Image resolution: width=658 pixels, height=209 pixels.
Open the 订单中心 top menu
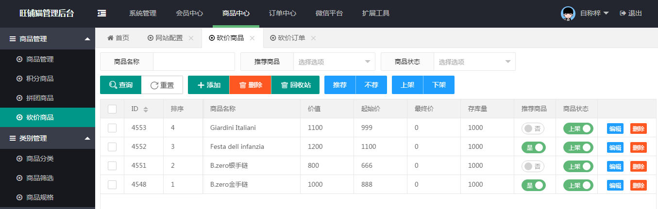click(283, 14)
